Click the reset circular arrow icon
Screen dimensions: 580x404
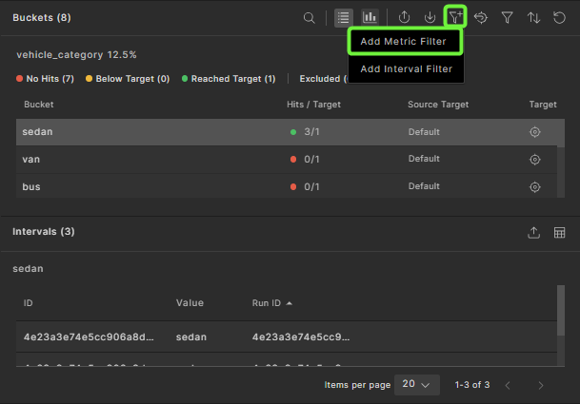pyautogui.click(x=559, y=17)
